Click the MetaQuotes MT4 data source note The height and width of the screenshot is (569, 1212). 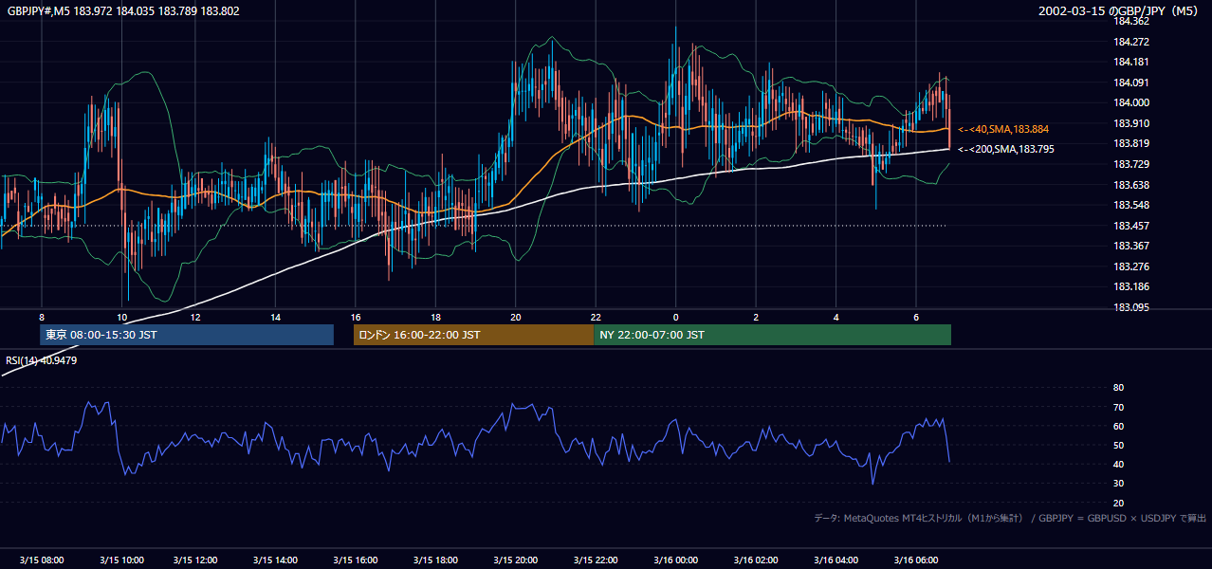[1010, 518]
